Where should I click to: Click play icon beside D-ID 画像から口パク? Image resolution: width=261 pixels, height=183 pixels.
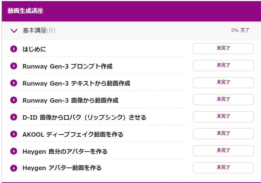(x=14, y=117)
